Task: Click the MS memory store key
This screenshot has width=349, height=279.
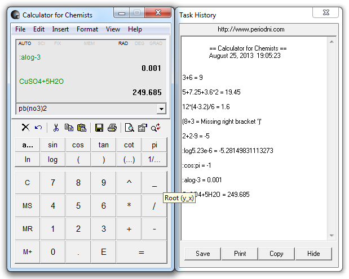Action: pos(28,205)
